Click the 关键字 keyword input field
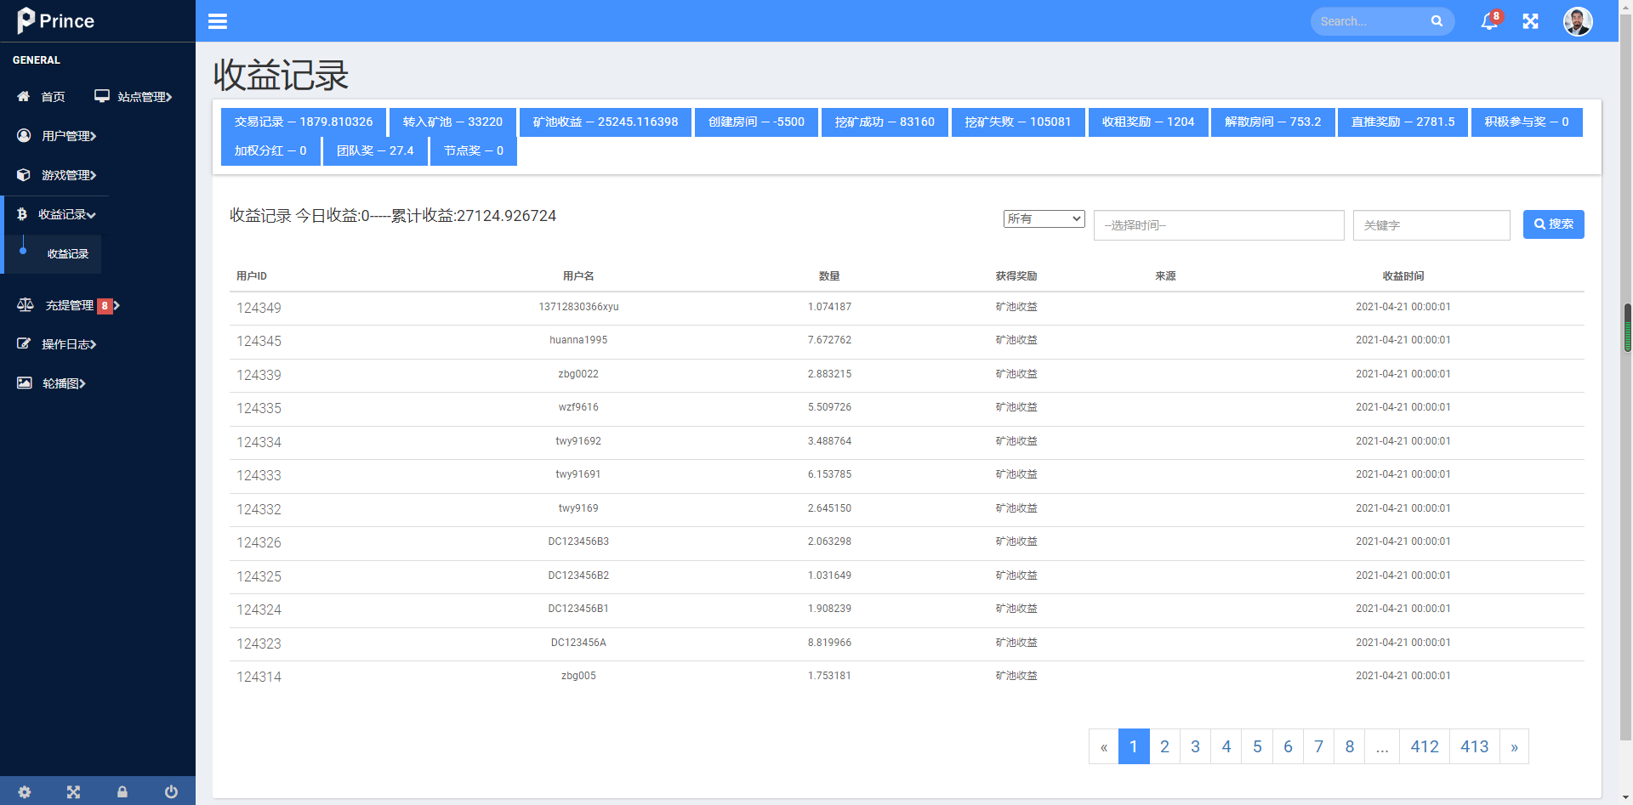The image size is (1633, 805). click(1431, 225)
